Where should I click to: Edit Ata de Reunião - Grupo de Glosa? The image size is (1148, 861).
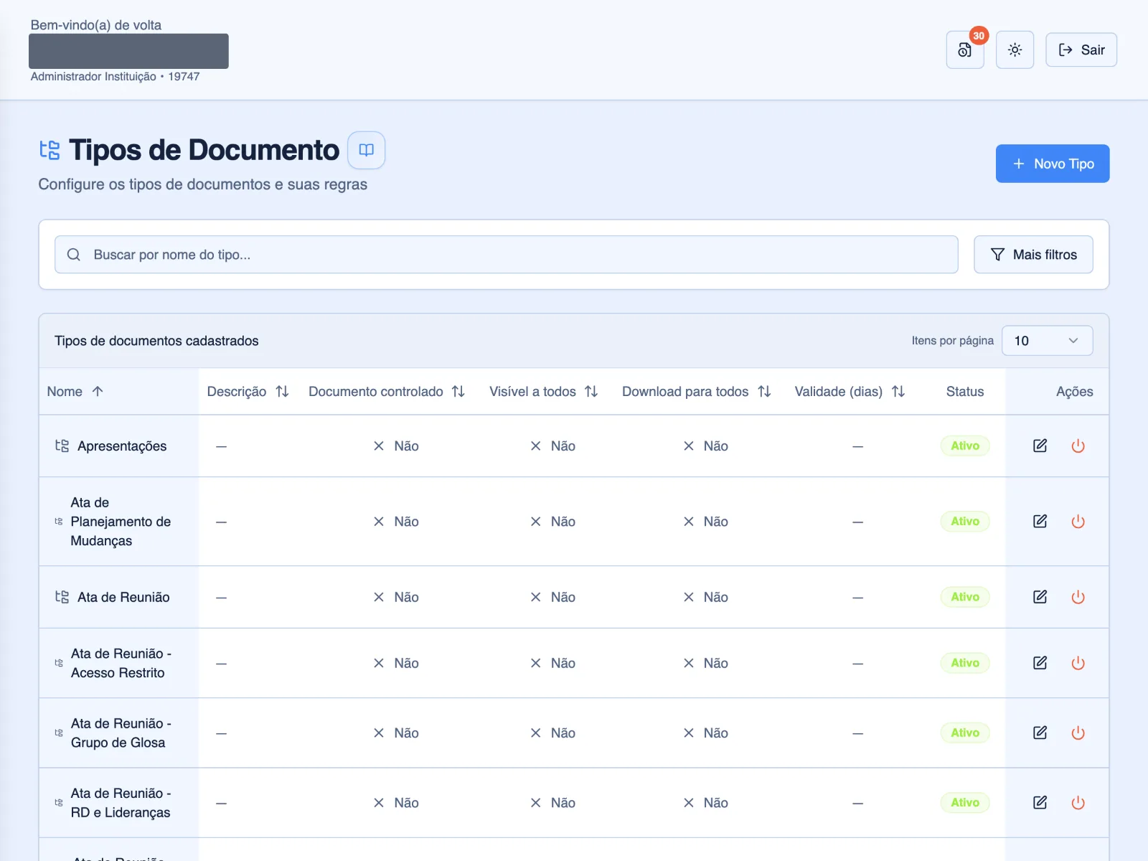1040,733
